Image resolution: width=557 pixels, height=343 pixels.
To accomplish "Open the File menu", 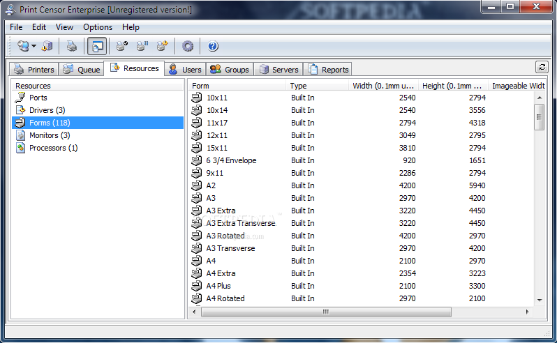I will (x=16, y=27).
